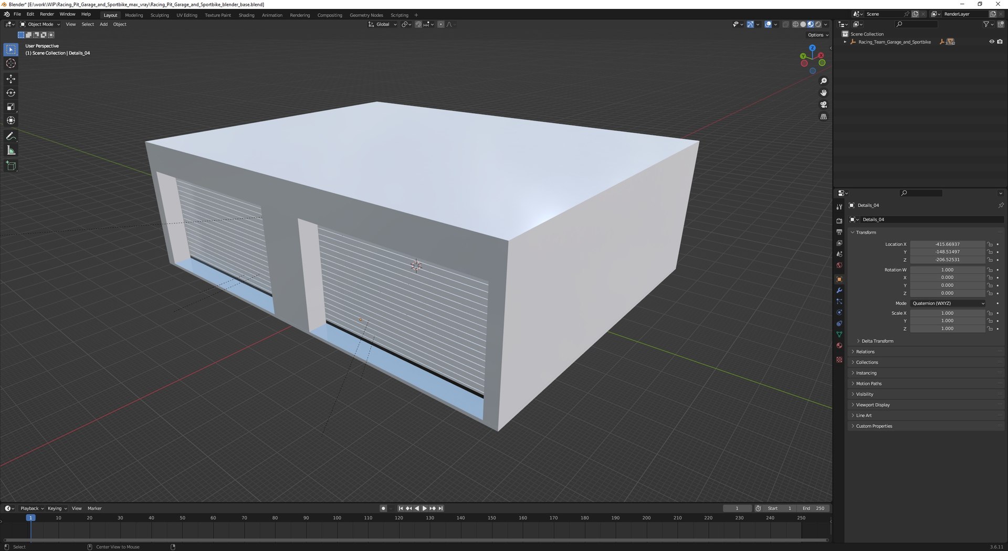The height and width of the screenshot is (551, 1008).
Task: Open the File menu
Action: [x=17, y=14]
